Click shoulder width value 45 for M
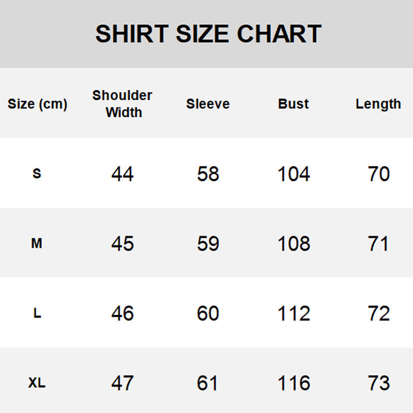413x413 pixels. point(122,244)
